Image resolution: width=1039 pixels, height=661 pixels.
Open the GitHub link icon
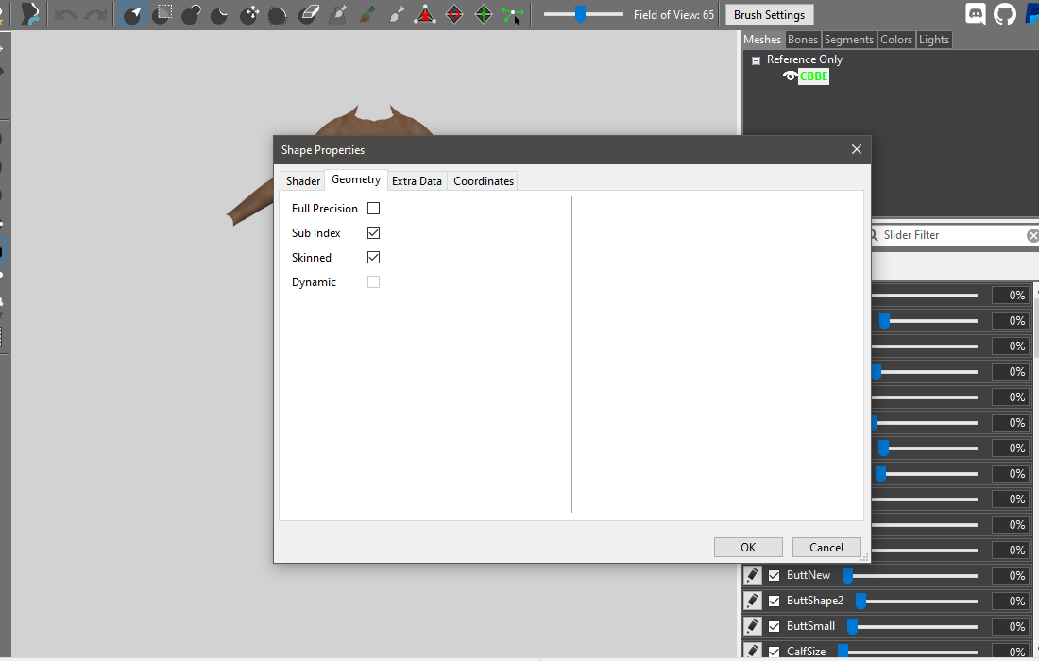point(1005,14)
